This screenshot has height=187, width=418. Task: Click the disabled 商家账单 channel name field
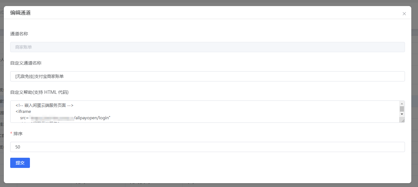(x=208, y=47)
